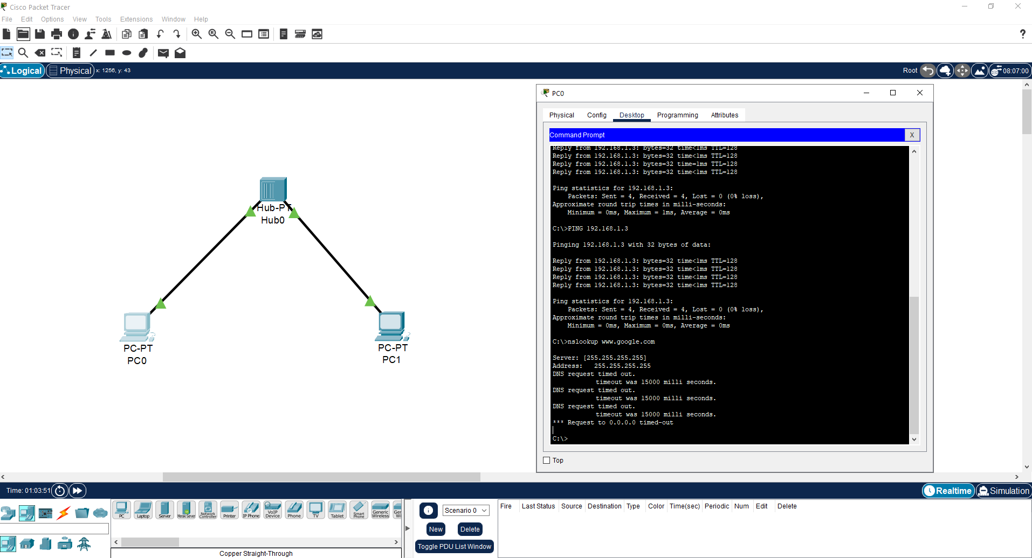Reset zoom with the R magnifier icon
1032x558 pixels.
coord(214,34)
